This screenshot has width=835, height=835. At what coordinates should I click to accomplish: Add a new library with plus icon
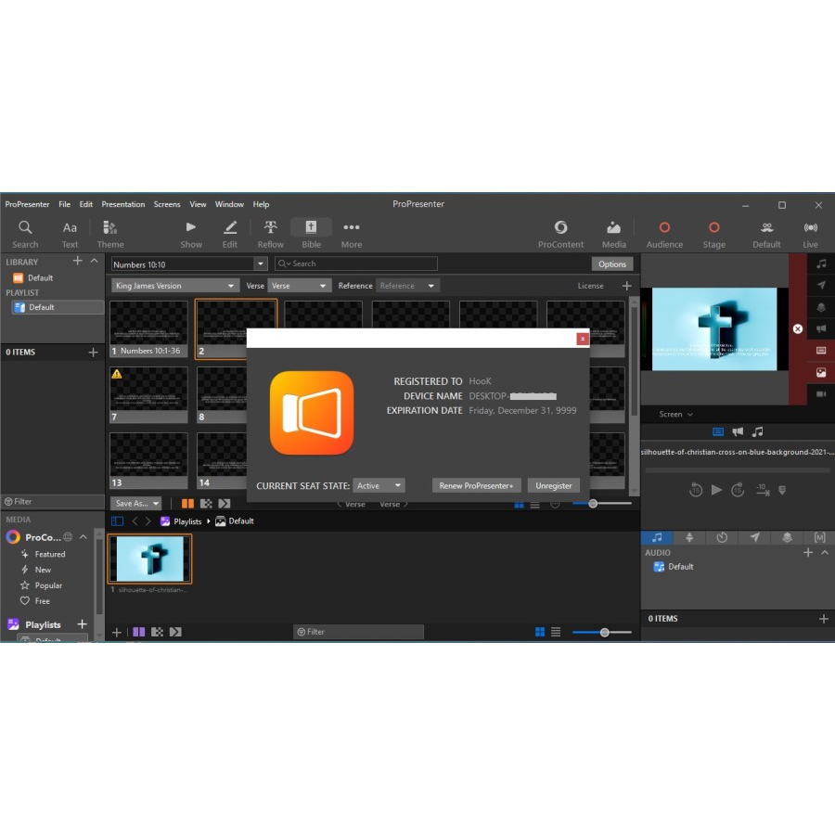[77, 261]
